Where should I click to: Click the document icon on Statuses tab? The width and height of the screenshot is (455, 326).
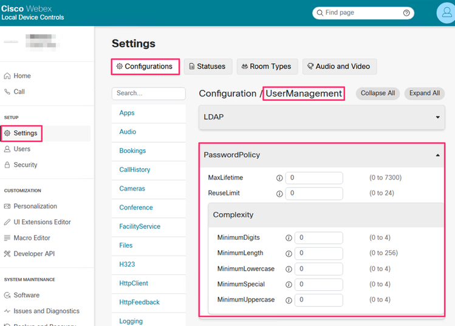tap(192, 66)
